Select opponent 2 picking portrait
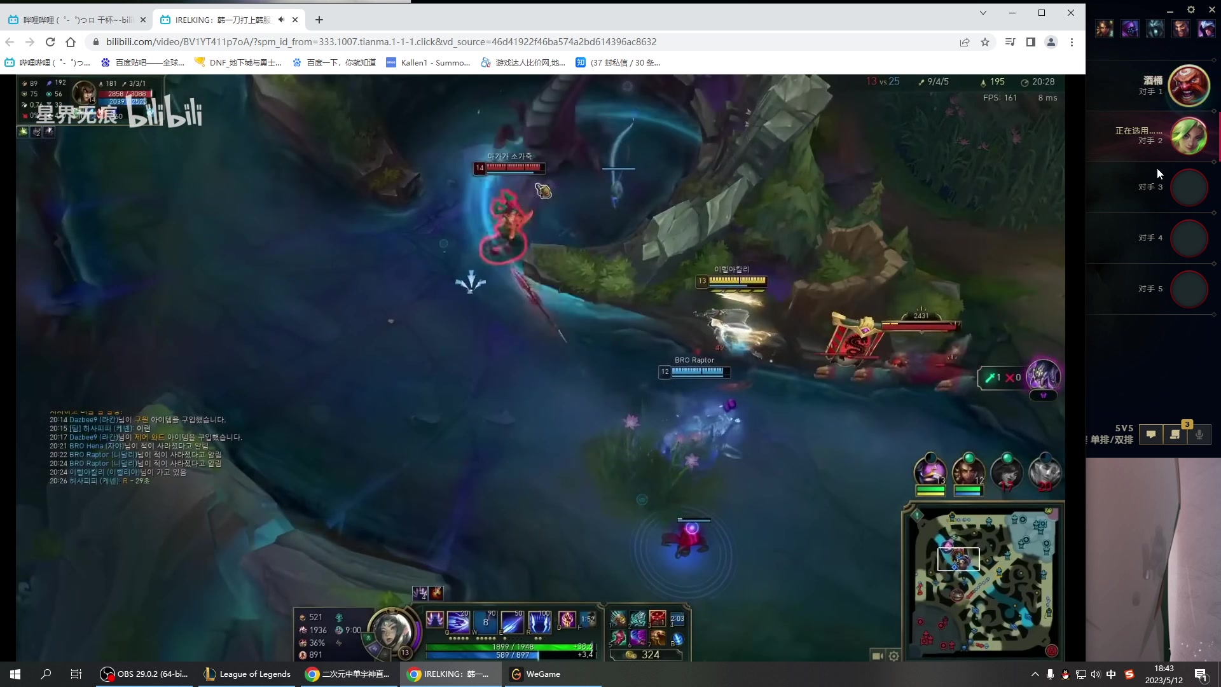This screenshot has height=687, width=1221. tap(1189, 137)
